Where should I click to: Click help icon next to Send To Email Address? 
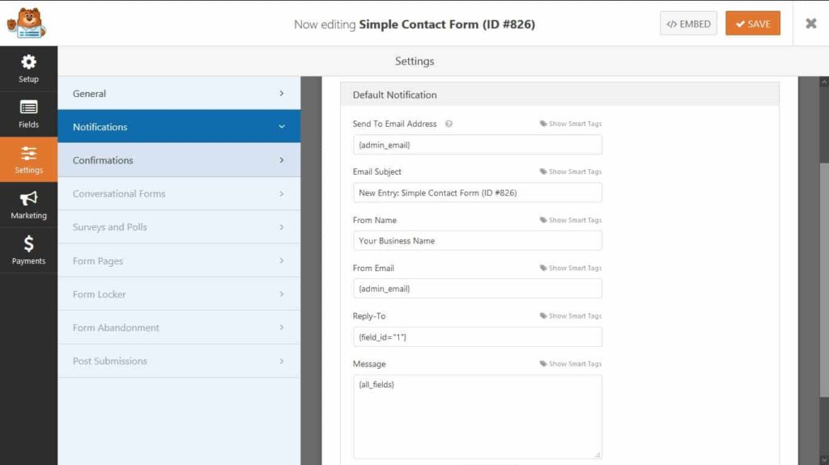click(x=449, y=124)
